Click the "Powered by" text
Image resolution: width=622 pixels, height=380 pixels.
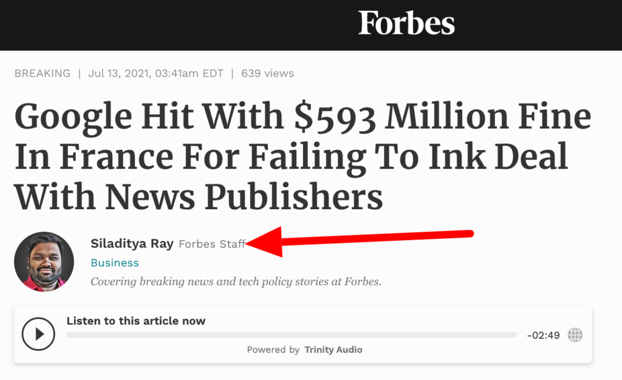pyautogui.click(x=273, y=350)
